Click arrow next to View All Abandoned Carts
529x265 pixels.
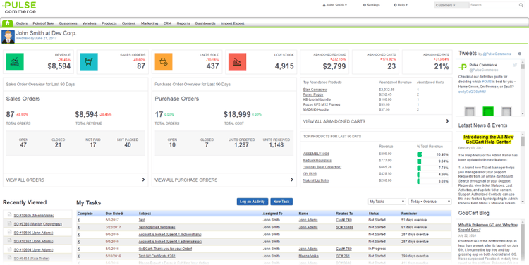click(447, 121)
